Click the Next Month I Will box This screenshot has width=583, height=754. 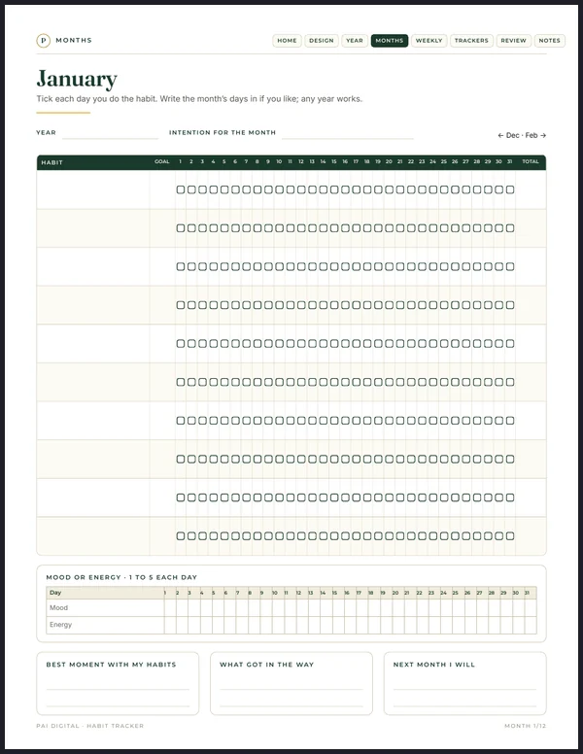(465, 683)
